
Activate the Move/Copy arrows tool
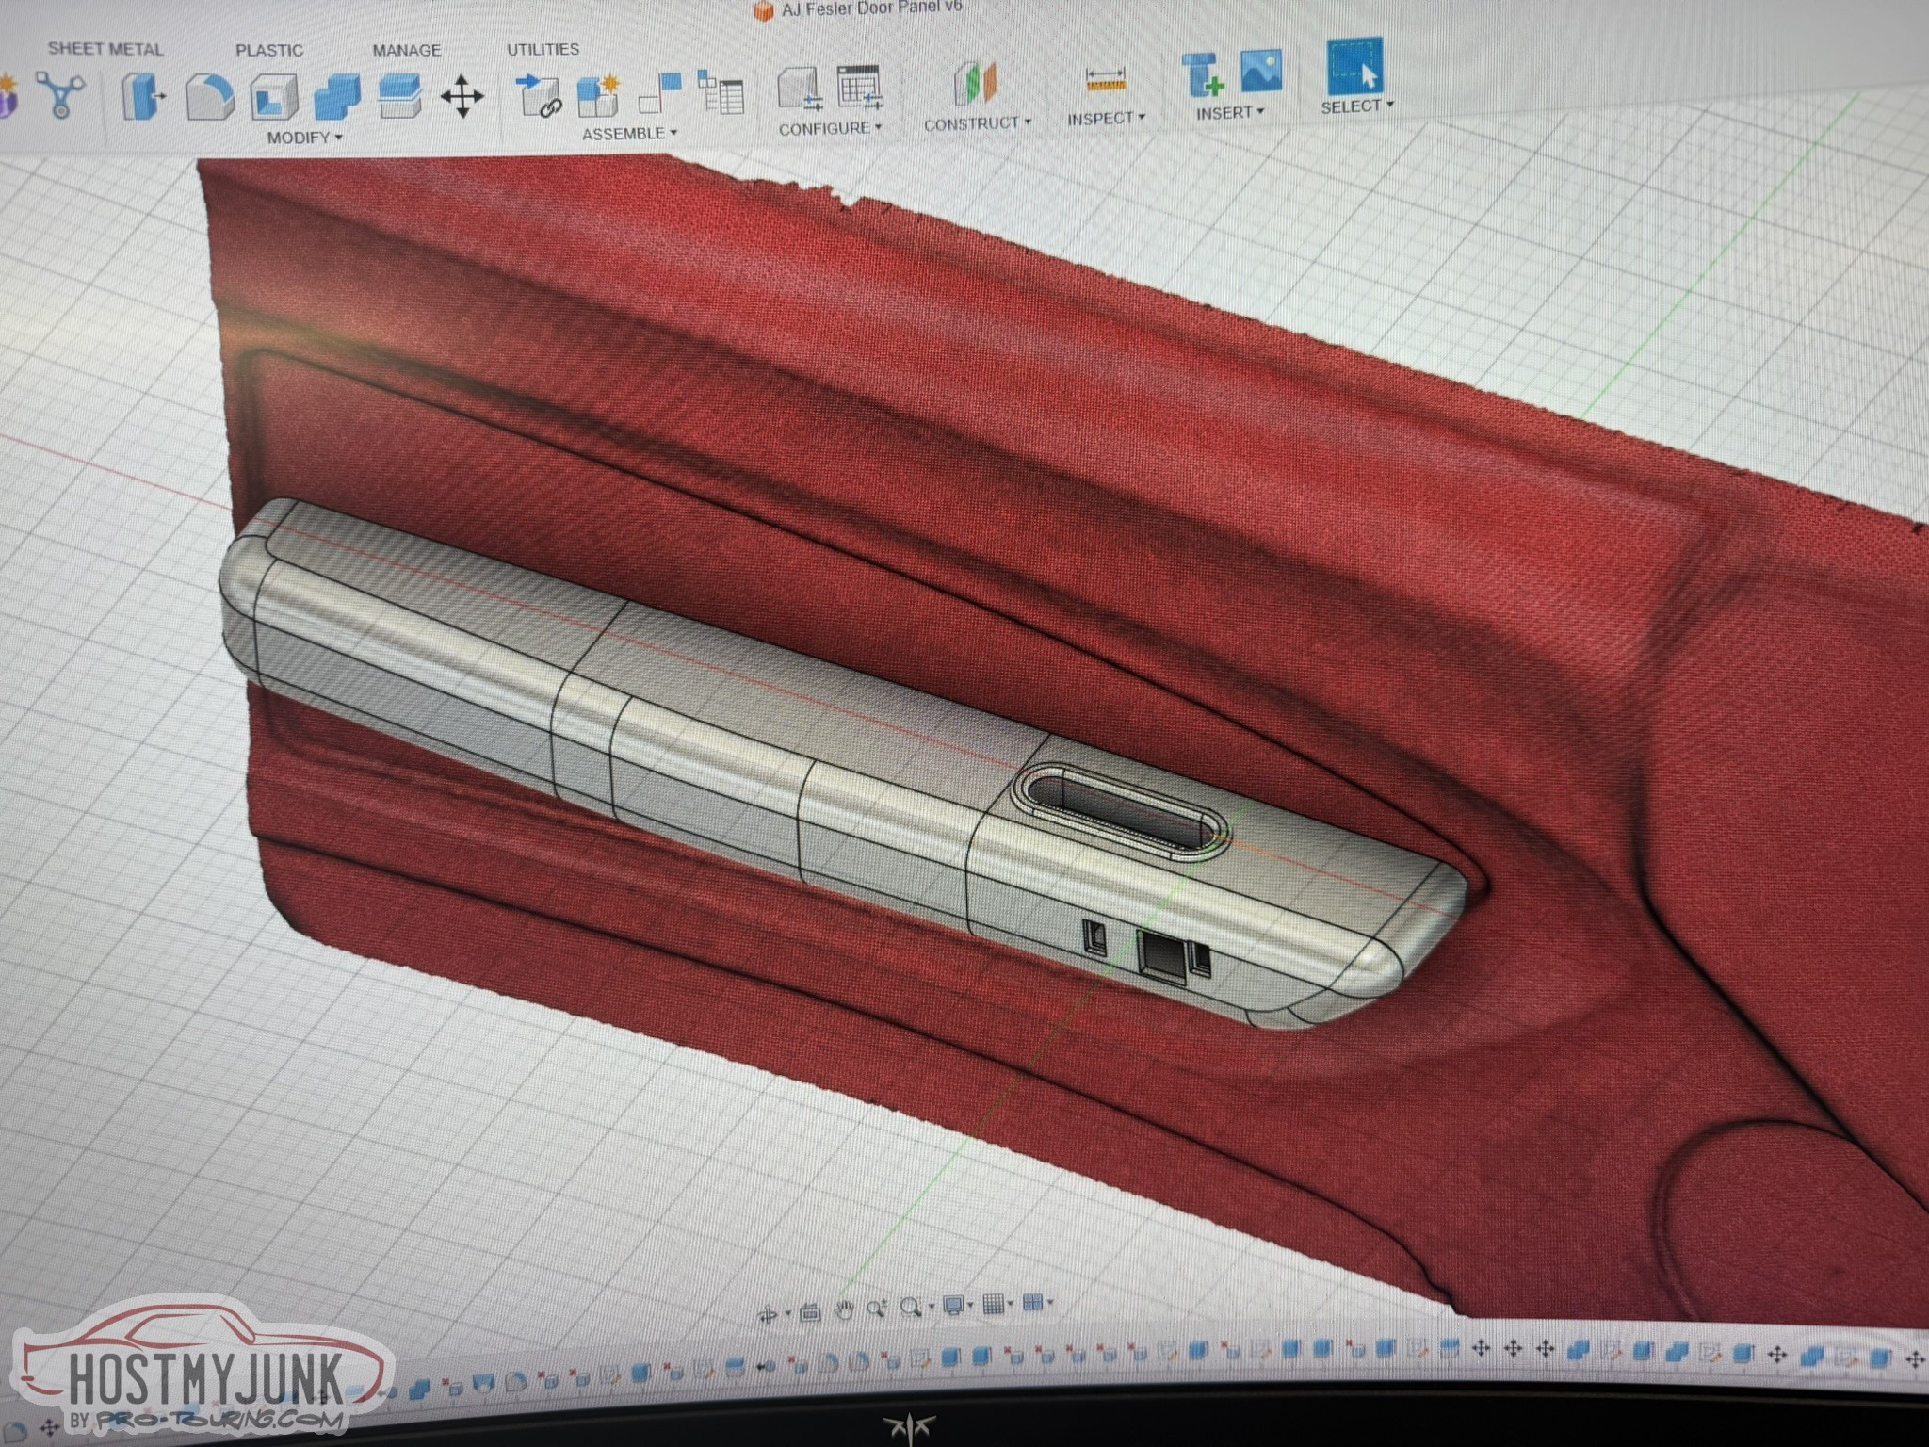point(462,97)
